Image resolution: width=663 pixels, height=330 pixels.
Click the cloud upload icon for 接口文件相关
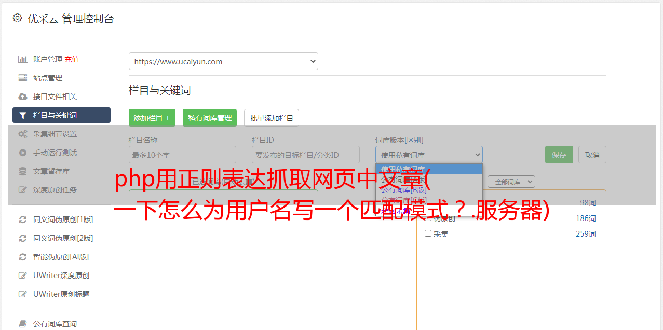pos(23,97)
